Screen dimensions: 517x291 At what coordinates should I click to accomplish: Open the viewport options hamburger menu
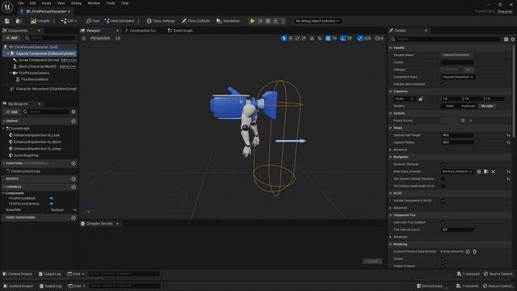click(x=84, y=38)
